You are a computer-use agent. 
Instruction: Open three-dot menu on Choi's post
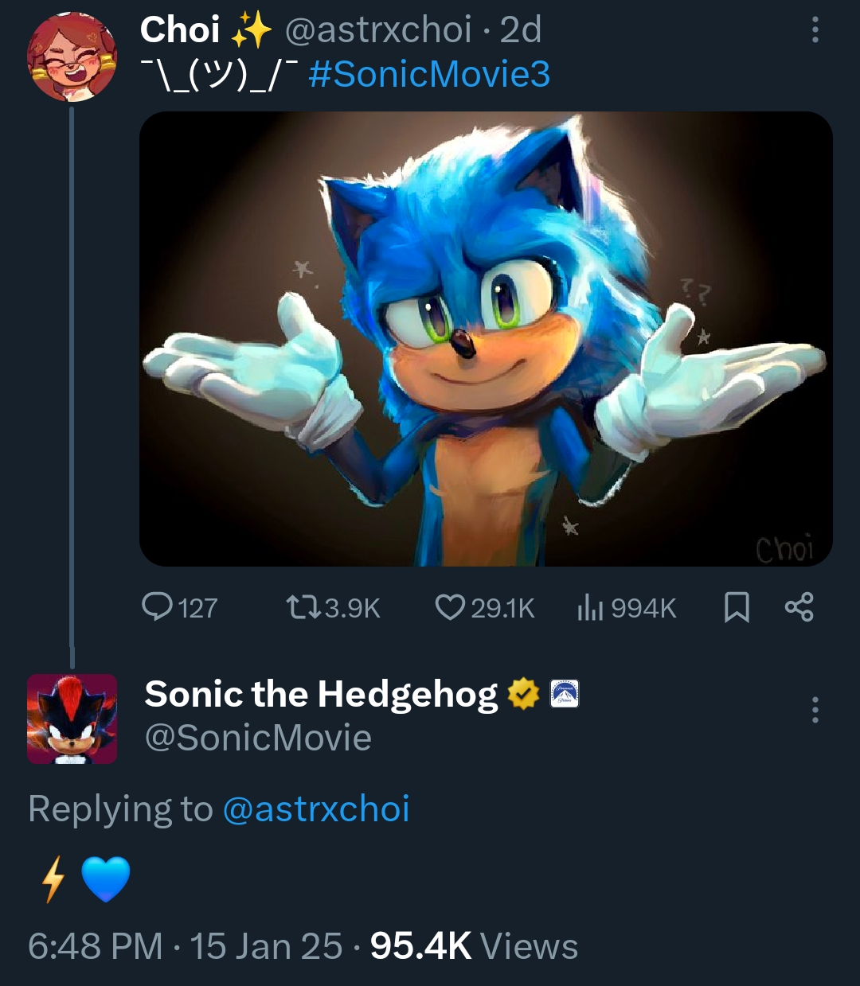815,30
